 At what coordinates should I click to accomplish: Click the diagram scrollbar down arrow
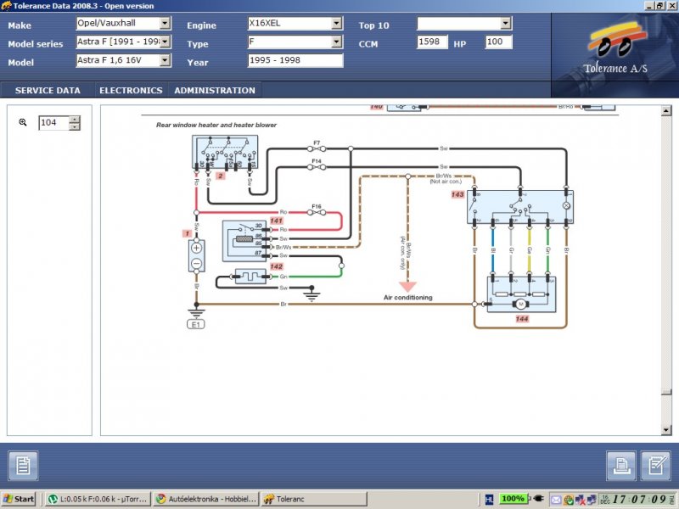click(x=666, y=430)
